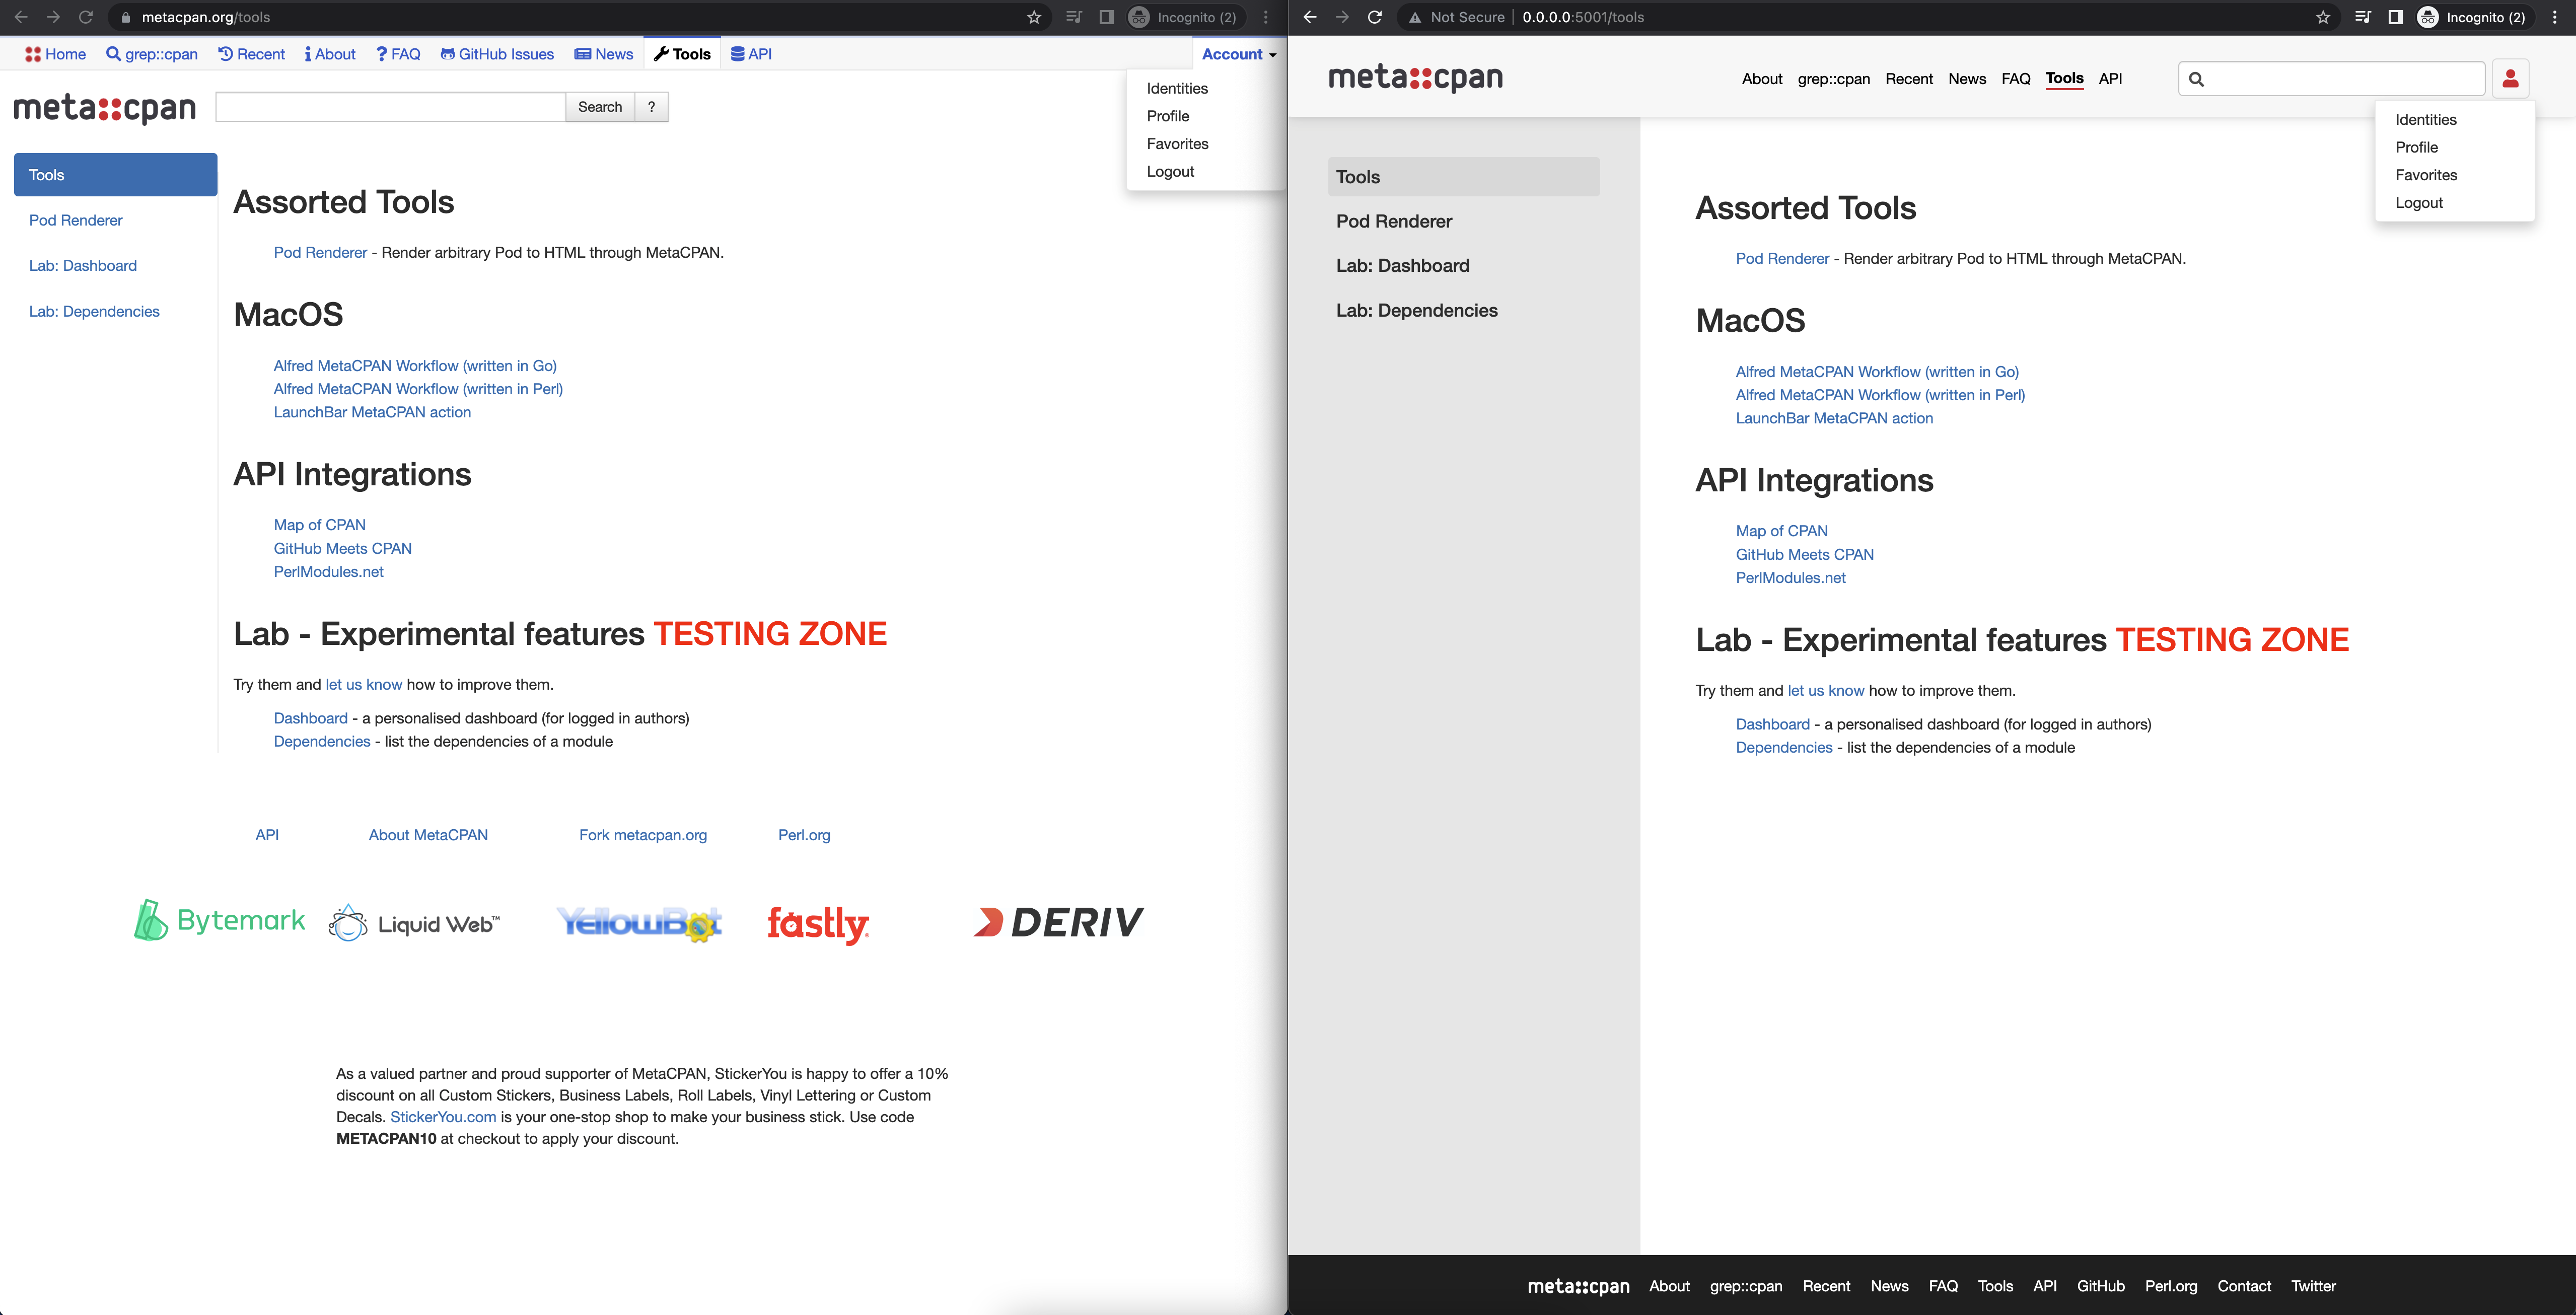Toggle the side panel icon in right browser
2576x1315 pixels.
click(x=2395, y=17)
